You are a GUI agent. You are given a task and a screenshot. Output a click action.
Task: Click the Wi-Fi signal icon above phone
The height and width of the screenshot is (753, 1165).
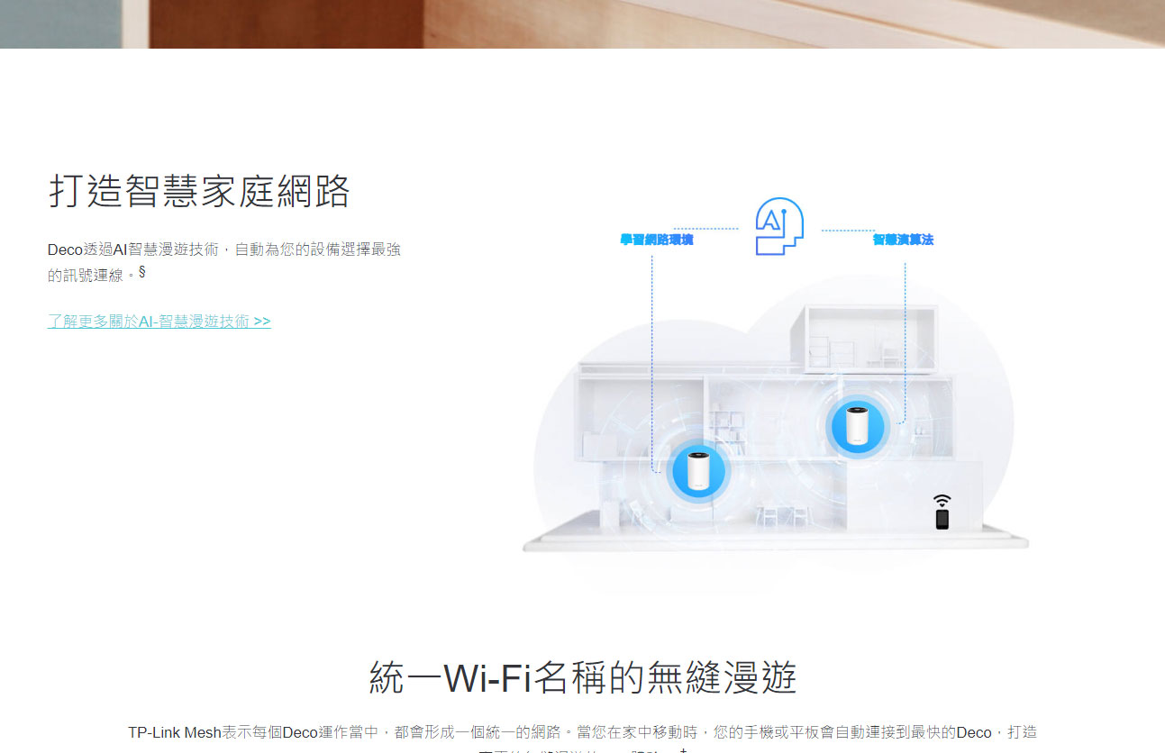942,501
